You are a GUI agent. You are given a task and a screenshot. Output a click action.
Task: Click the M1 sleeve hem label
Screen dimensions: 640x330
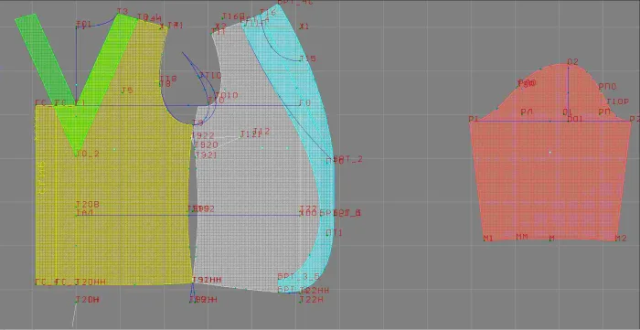488,239
